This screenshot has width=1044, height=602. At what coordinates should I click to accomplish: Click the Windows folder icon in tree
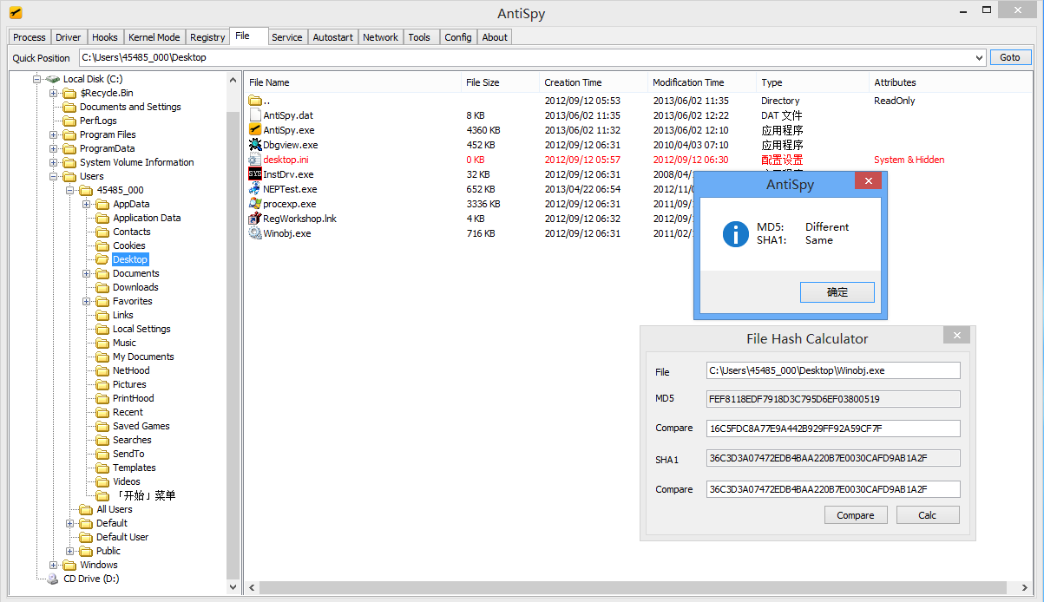pos(70,565)
